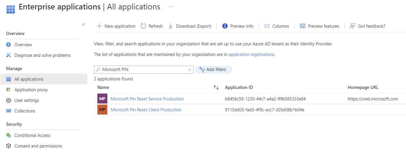Clear the search box with X
406x154 pixels.
189,70
